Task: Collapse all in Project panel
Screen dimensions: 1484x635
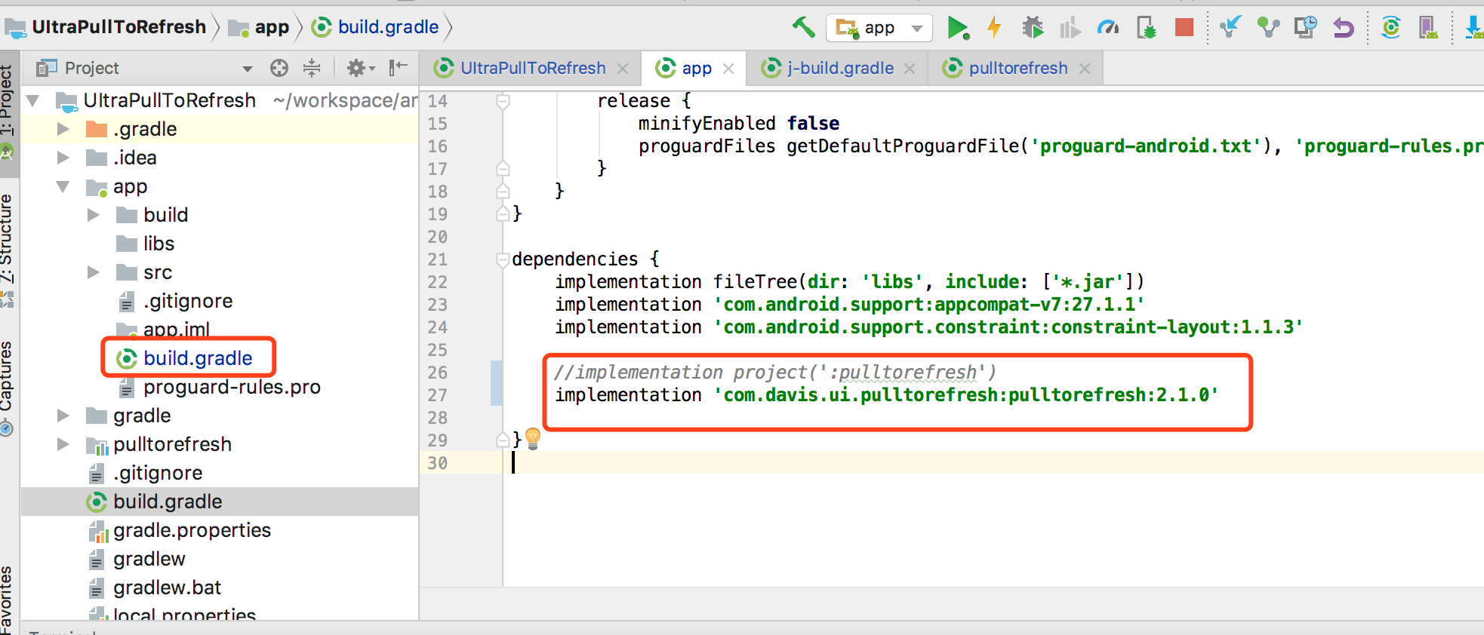Action: coord(312,68)
